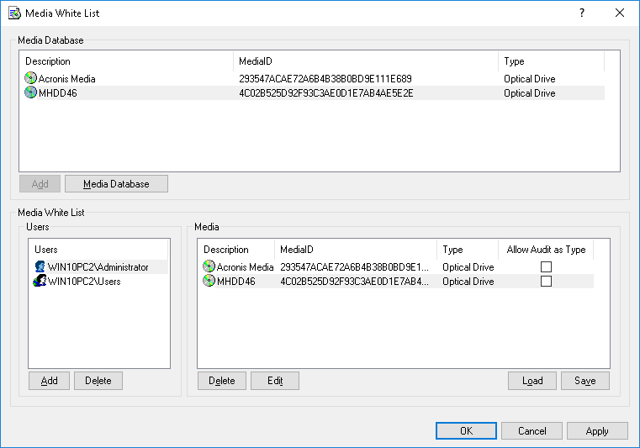Sort Media Database by Type column header
640x448 pixels.
pyautogui.click(x=550, y=61)
